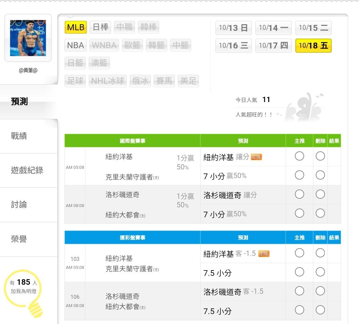The width and height of the screenshot is (359, 324).
Task: Click the 人氣超旺的！！ message
Action: tap(254, 114)
